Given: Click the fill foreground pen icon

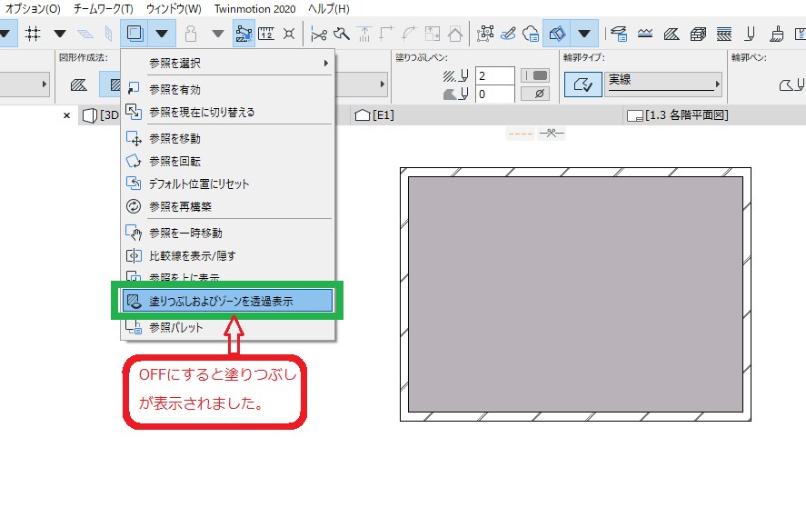Looking at the screenshot, I should [455, 76].
